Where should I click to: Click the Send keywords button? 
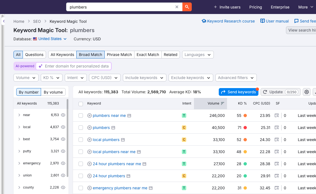(239, 92)
